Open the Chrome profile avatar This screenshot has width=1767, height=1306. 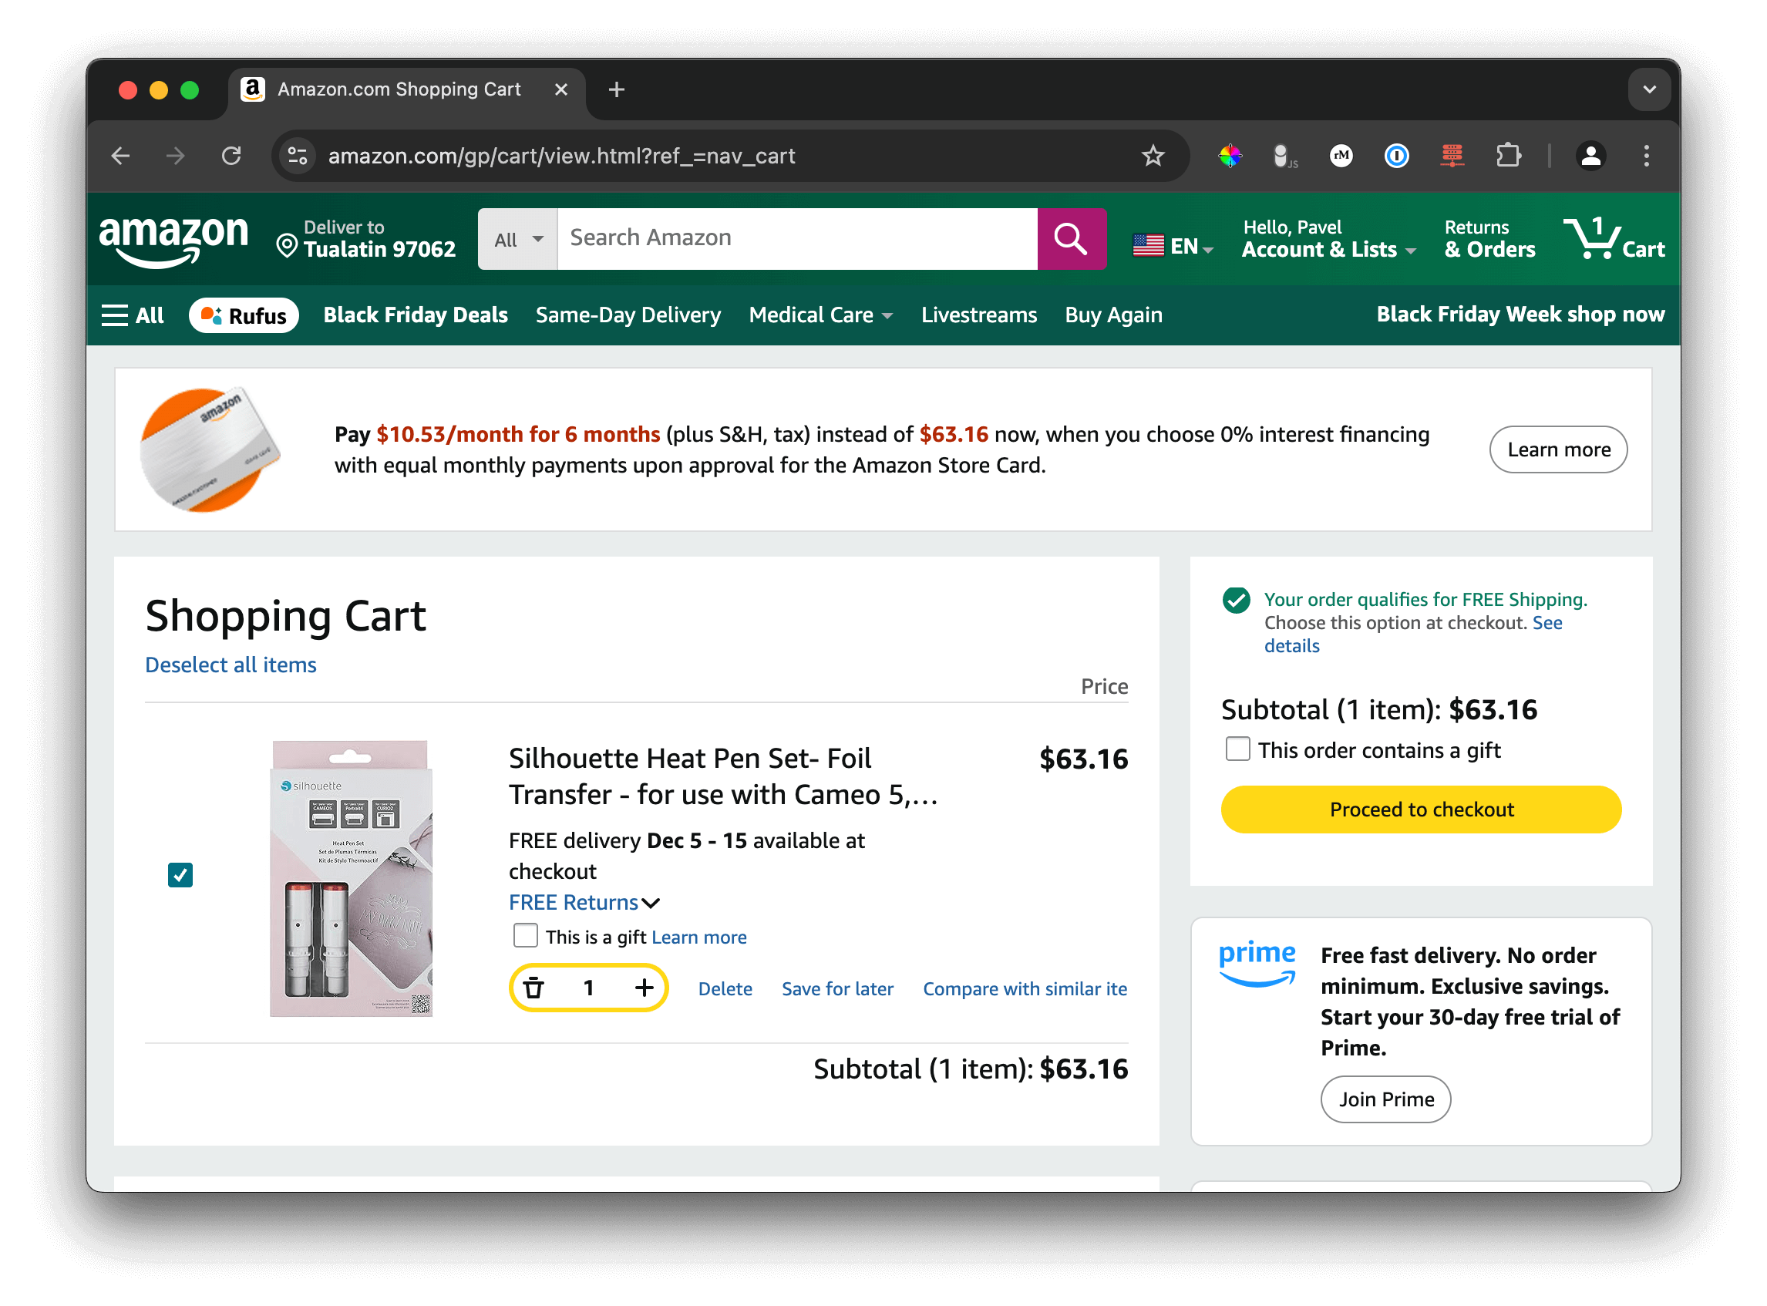(1590, 156)
